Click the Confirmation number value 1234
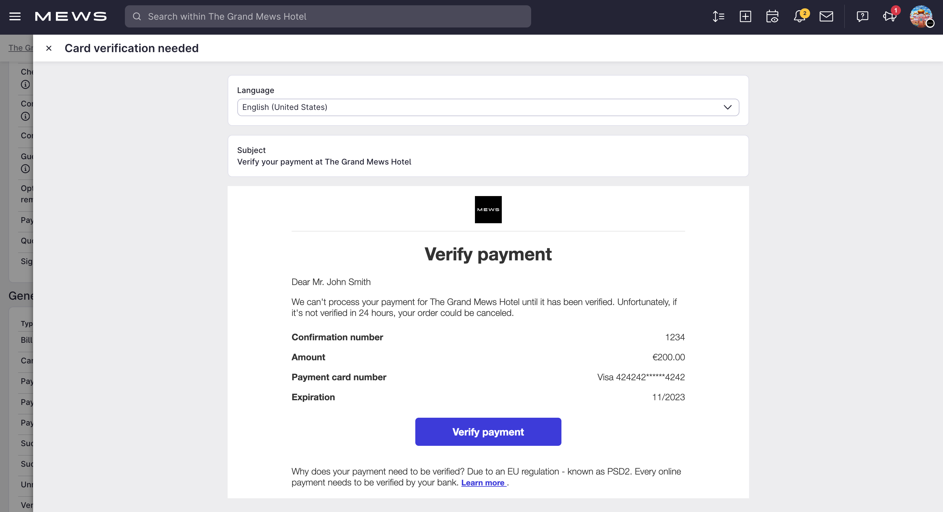943x512 pixels. coord(675,337)
